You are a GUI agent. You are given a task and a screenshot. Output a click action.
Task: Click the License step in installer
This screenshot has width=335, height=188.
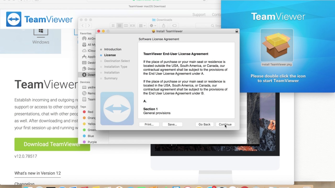coord(110,55)
